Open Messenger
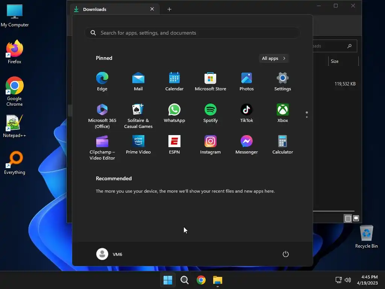The height and width of the screenshot is (289, 385). click(247, 145)
